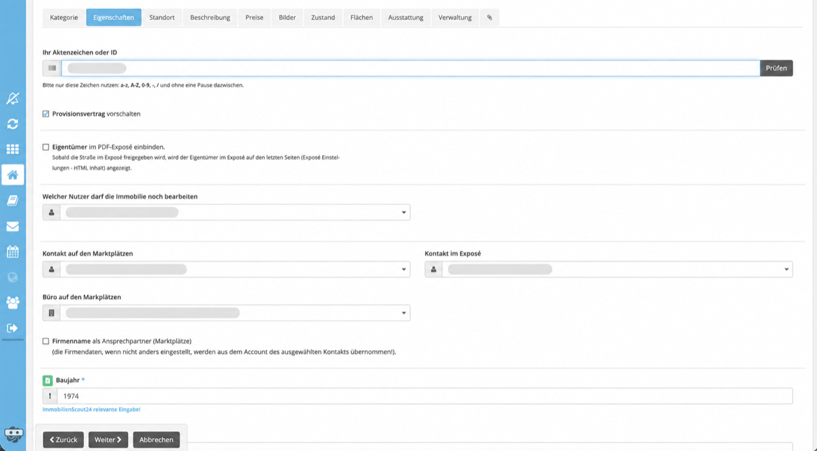Open the envelope mail icon in sidebar
Screen dimensions: 817x451
(x=12, y=226)
